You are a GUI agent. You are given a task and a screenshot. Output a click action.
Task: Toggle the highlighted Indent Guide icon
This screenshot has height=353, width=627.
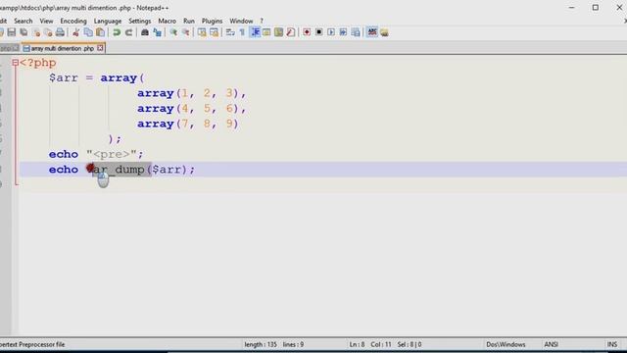tap(255, 32)
